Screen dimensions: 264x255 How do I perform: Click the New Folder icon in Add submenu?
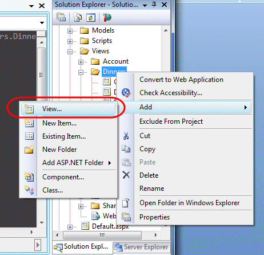tap(29, 150)
